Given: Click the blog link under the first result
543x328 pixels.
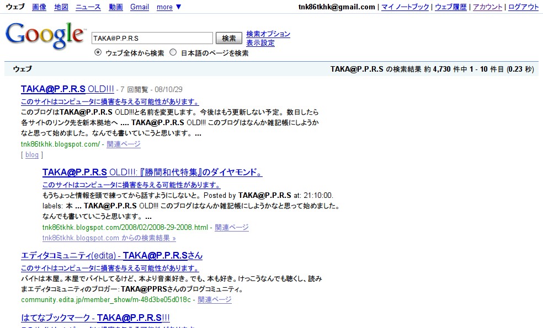Looking at the screenshot, I should 31,155.
